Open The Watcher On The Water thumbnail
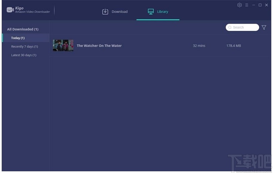Viewport: 273px width, 173px height. [x=63, y=45]
